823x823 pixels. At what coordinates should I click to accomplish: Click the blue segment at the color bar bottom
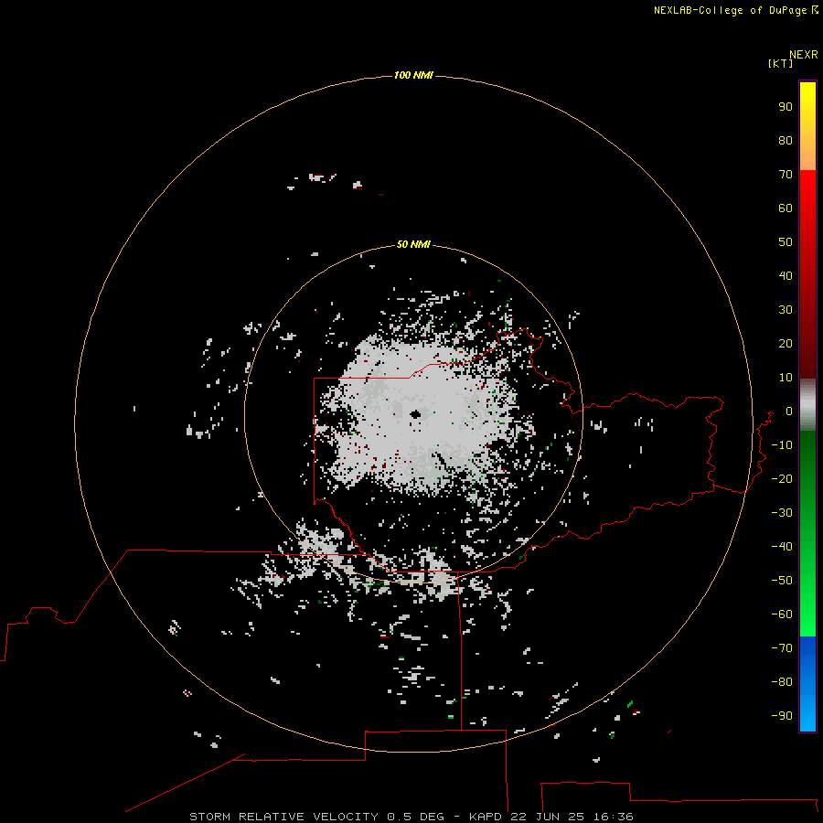(807, 684)
